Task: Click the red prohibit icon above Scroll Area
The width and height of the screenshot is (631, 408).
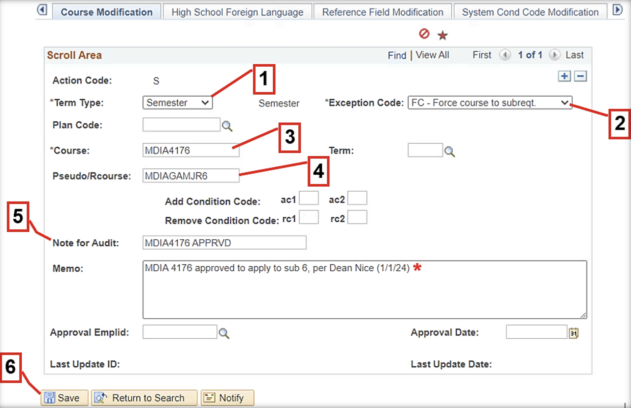Action: click(x=423, y=34)
